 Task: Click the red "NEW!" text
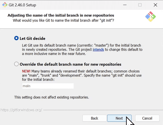(26, 71)
